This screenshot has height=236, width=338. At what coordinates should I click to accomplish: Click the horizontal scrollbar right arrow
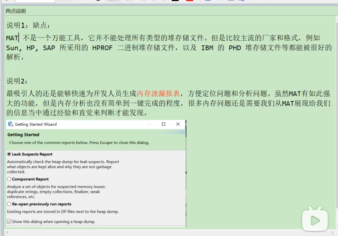pyautogui.click(x=332, y=233)
